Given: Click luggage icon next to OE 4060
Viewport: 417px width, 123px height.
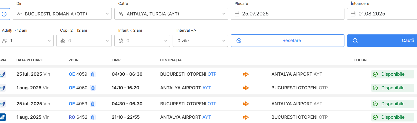Looking at the screenshot, I should click(93, 88).
